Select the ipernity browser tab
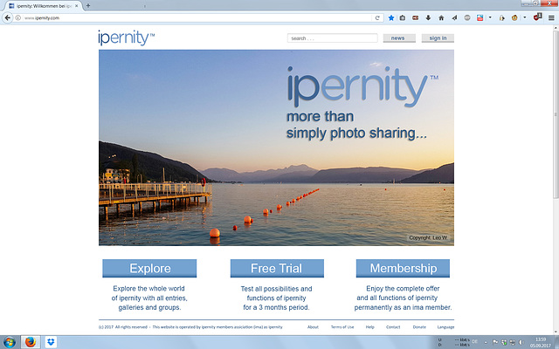The width and height of the screenshot is (559, 349). [x=43, y=6]
